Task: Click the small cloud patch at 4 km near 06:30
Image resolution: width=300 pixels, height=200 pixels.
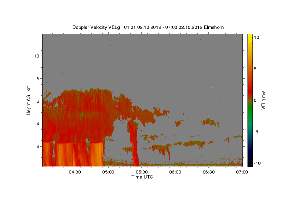Action: tap(210, 122)
